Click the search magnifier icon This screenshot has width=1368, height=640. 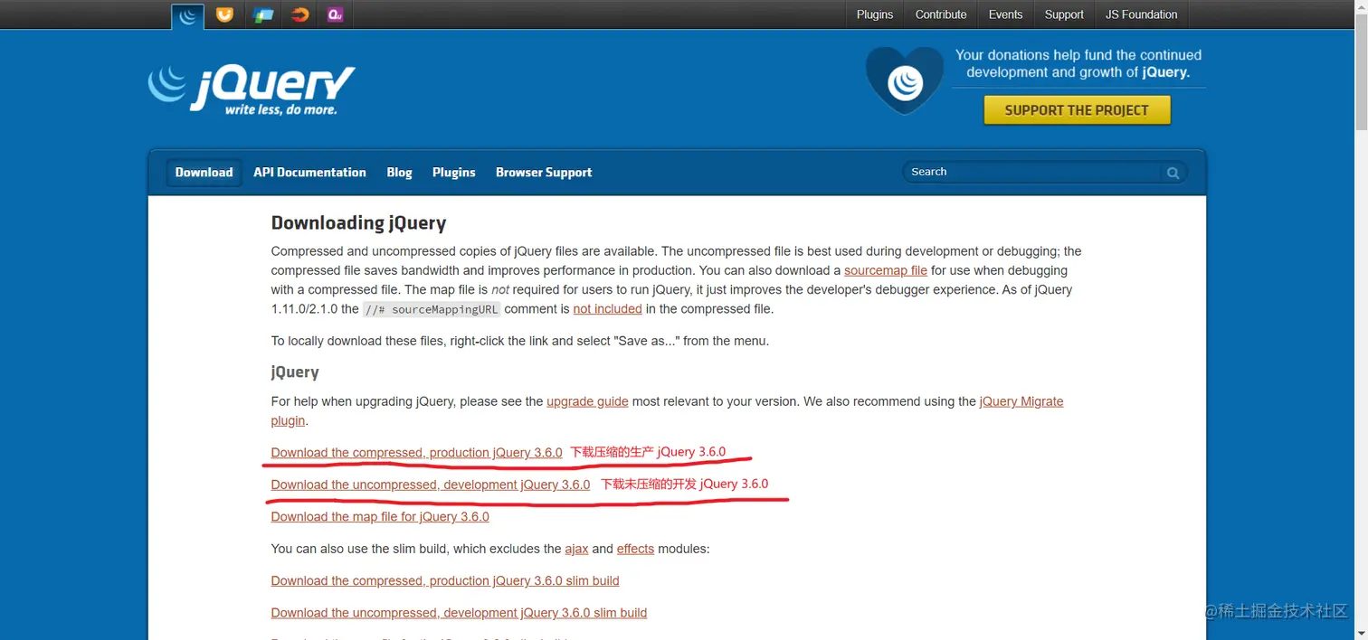[x=1173, y=173]
